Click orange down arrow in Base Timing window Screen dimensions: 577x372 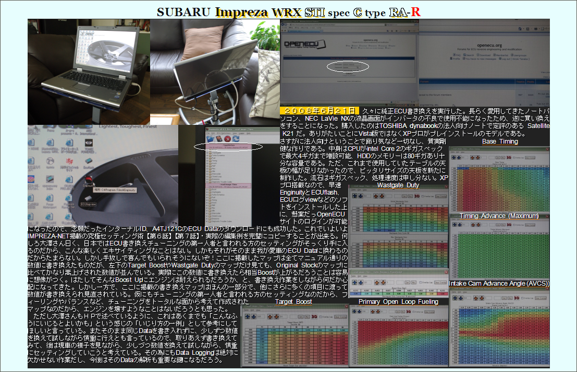tap(478, 158)
